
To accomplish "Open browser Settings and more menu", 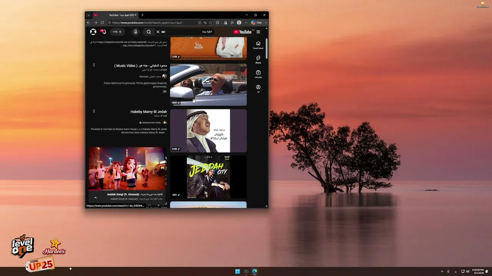I will 246,23.
